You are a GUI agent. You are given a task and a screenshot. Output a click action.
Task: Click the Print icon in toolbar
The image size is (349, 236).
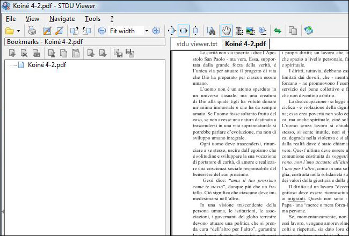(x=32, y=31)
